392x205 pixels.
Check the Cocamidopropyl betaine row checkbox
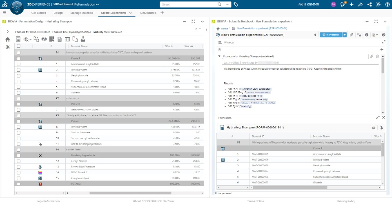(x=18, y=81)
